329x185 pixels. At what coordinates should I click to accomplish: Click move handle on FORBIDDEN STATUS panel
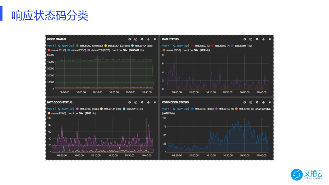263,102
